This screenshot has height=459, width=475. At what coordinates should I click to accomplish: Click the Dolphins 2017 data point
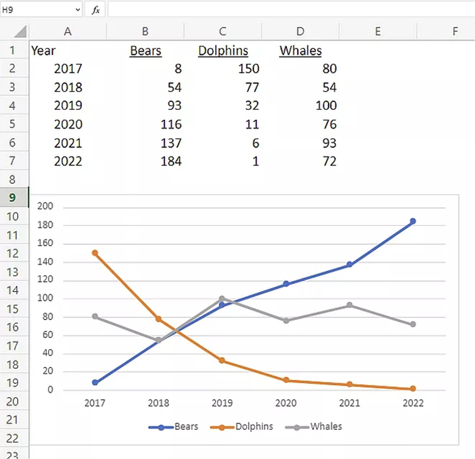[x=95, y=253]
